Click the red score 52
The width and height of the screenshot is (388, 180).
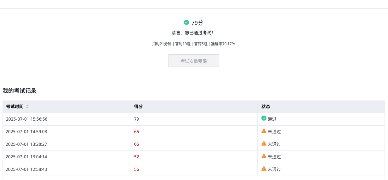point(137,157)
